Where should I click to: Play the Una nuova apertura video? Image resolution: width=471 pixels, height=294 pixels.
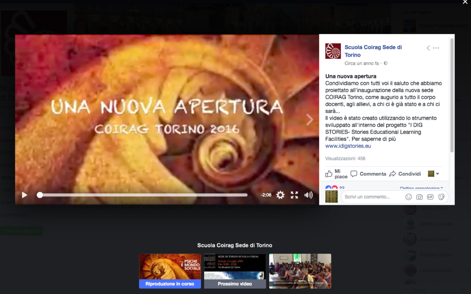pyautogui.click(x=24, y=195)
